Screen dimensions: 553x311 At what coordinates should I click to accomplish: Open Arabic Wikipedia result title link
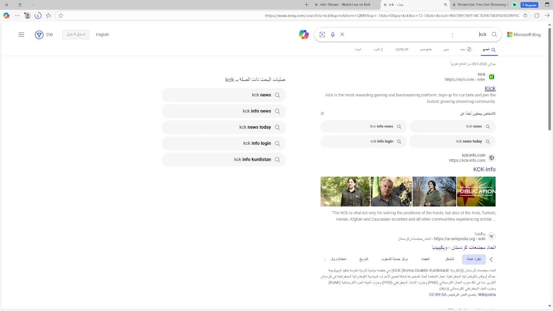tap(464, 248)
